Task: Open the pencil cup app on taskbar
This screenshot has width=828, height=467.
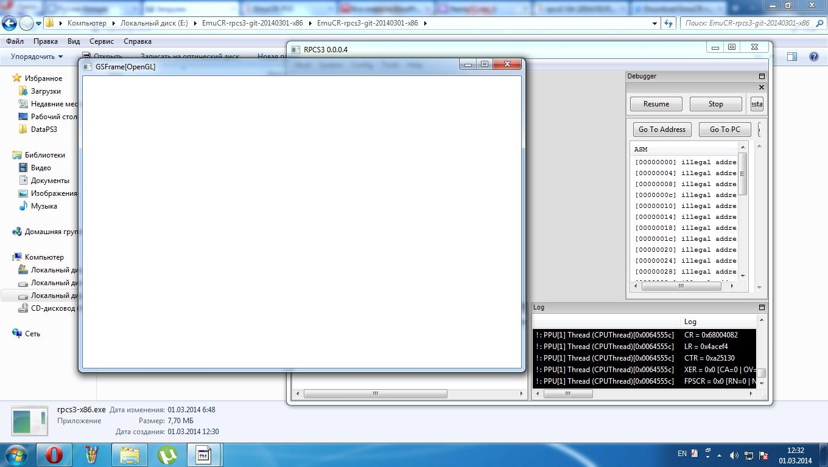Action: coord(91,455)
